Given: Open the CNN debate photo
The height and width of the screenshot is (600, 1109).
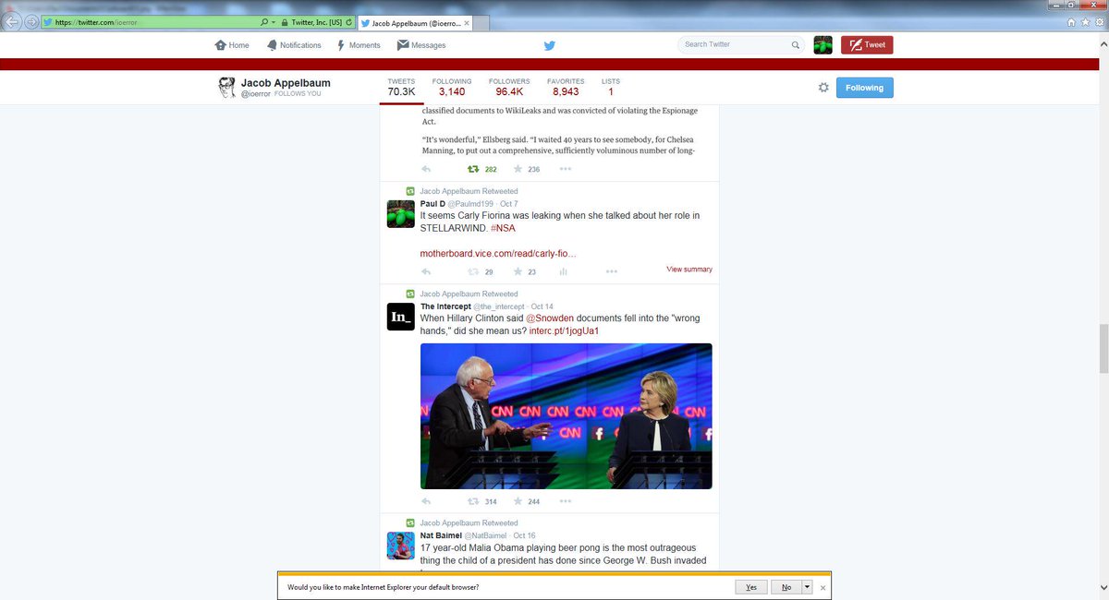Looking at the screenshot, I should point(567,416).
